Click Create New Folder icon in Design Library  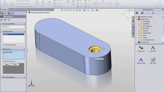pos(148,13)
